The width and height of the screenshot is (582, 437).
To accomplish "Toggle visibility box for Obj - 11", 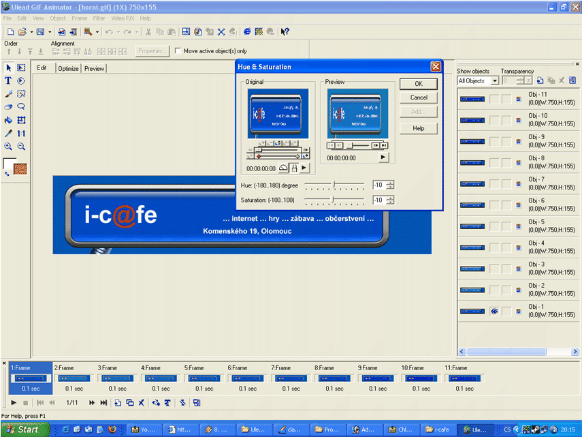I will (494, 100).
